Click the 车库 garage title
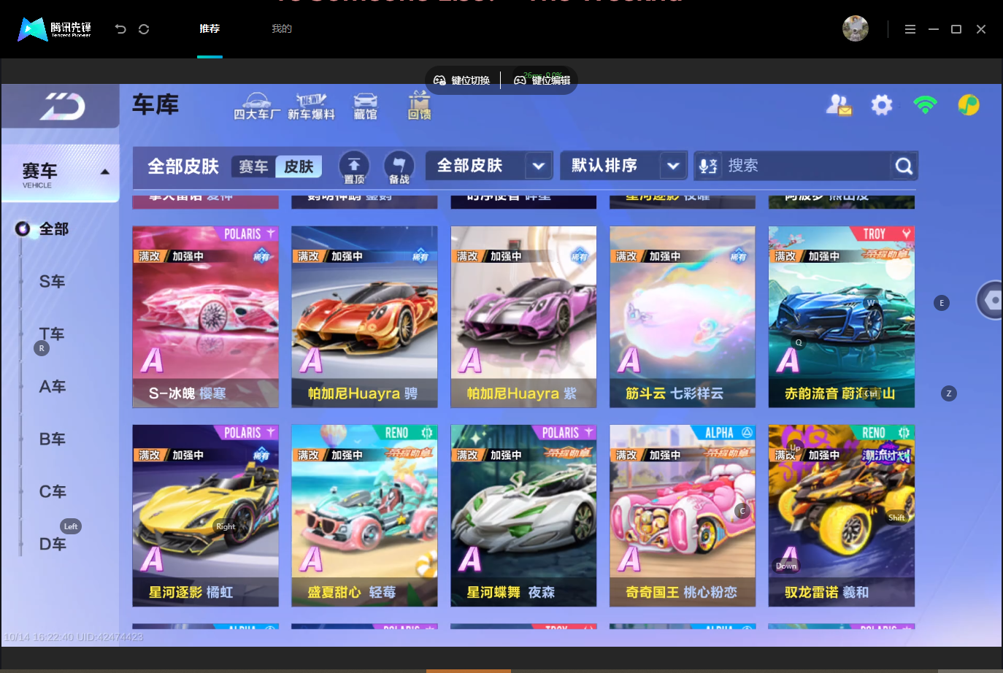The height and width of the screenshot is (673, 1003). [155, 105]
